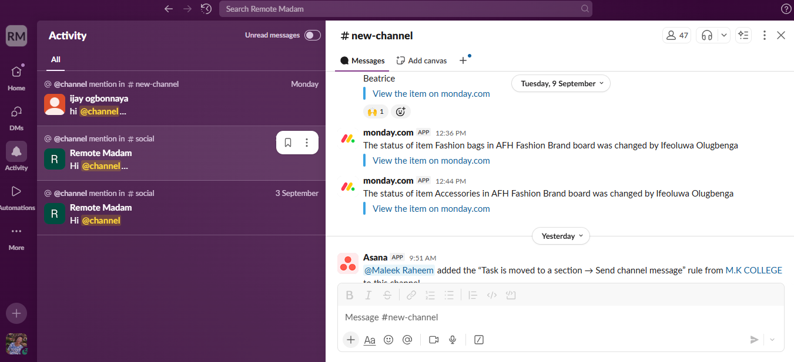794x362 pixels.
Task: Open Automations in the sidebar
Action: (16, 197)
